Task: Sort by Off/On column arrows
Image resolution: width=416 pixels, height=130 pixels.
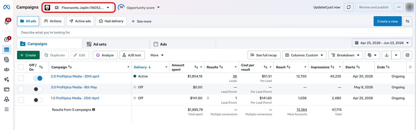Action: tap(41, 67)
